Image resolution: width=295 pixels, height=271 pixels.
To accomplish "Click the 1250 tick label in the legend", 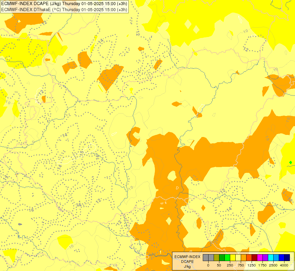I will [x=252, y=265].
